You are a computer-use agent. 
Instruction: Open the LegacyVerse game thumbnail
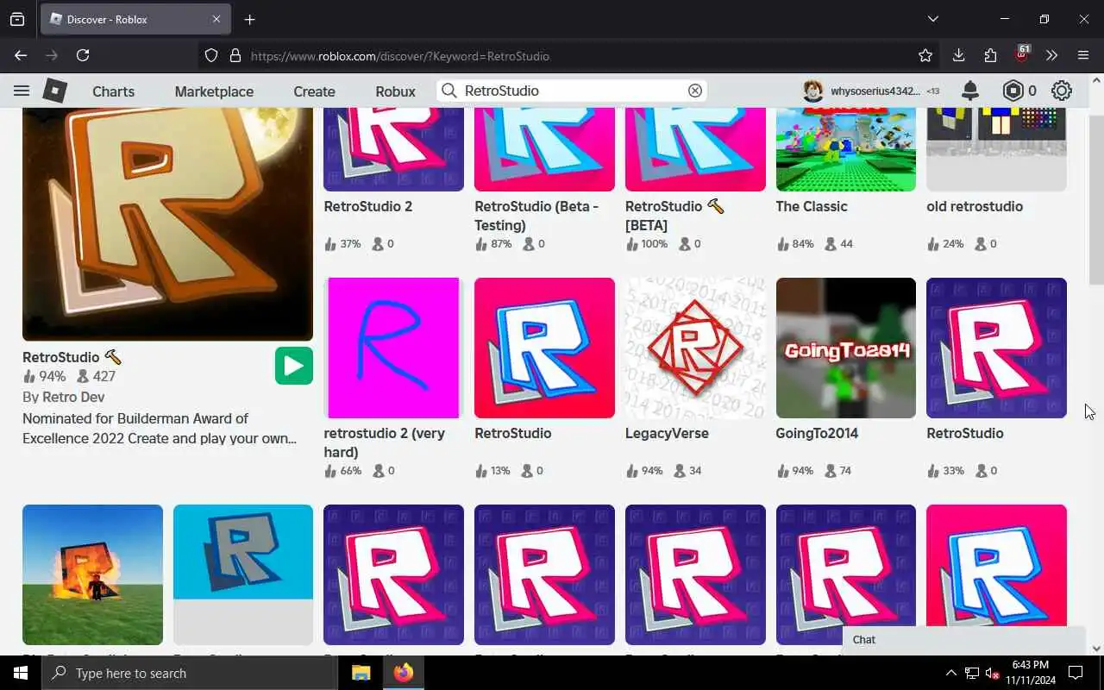695,348
